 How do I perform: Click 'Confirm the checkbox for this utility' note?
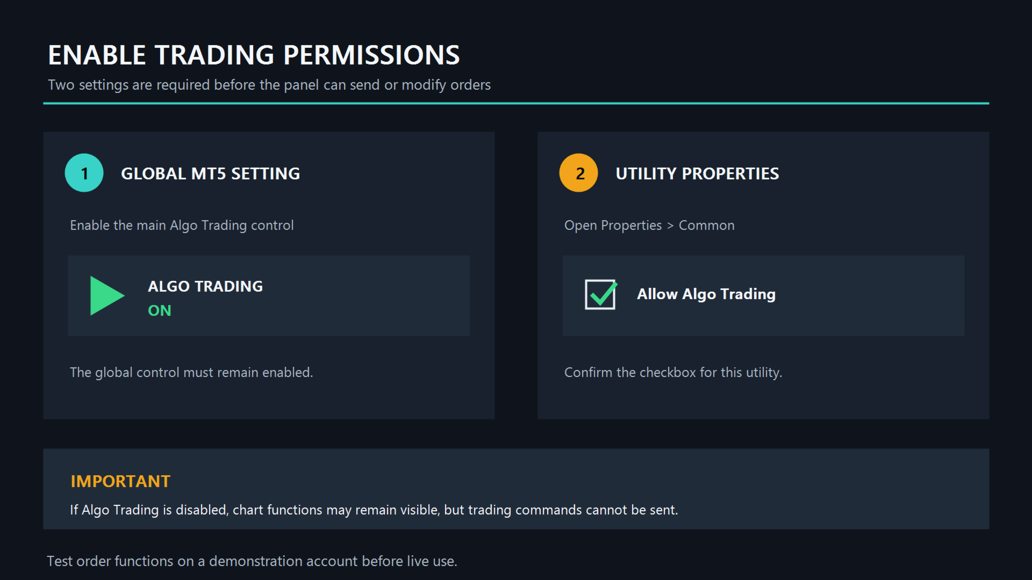673,373
